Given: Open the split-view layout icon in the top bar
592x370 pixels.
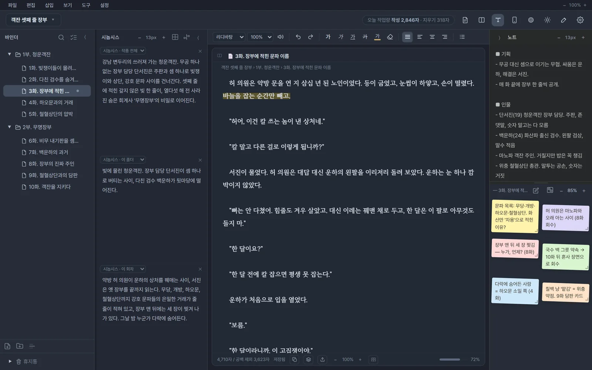Looking at the screenshot, I should (x=481, y=20).
